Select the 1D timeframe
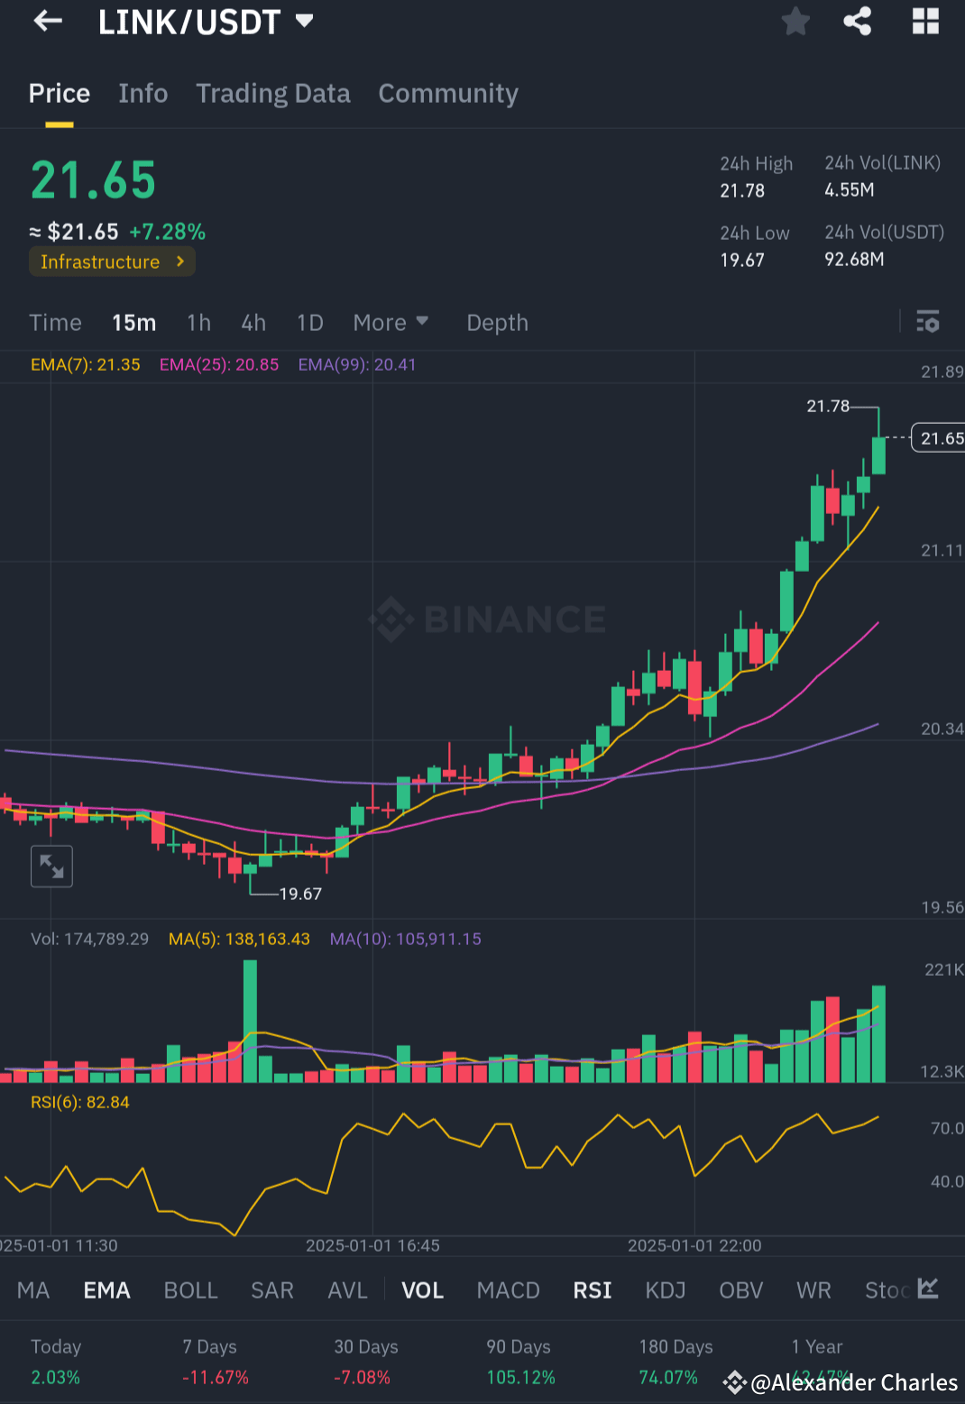 click(309, 322)
